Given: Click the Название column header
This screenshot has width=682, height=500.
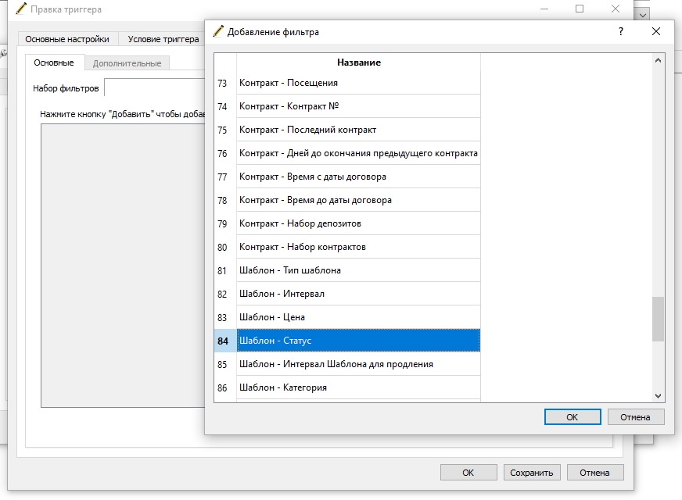Looking at the screenshot, I should 359,62.
